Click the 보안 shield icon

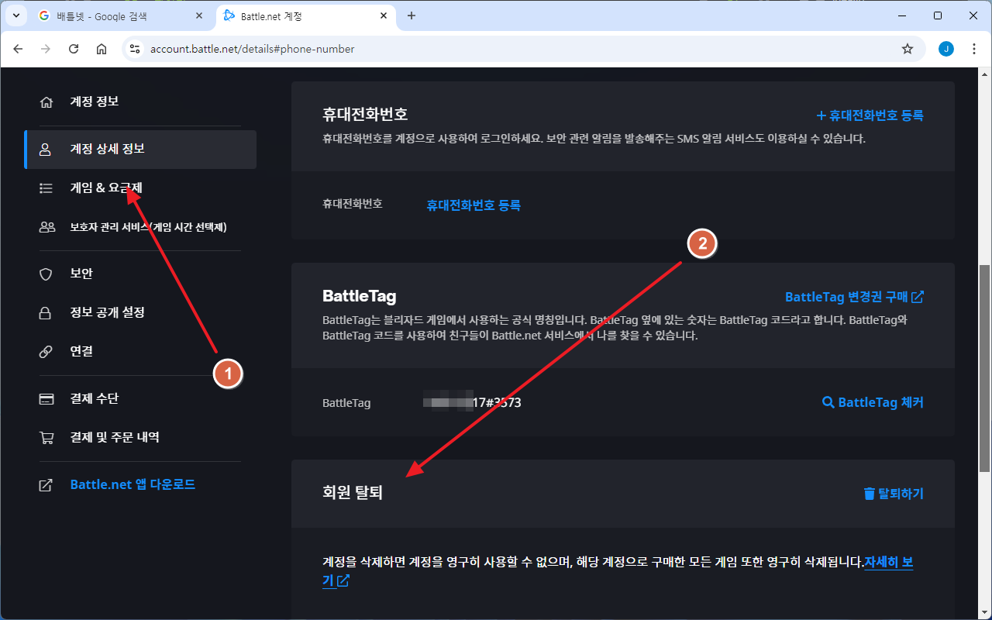click(x=46, y=274)
